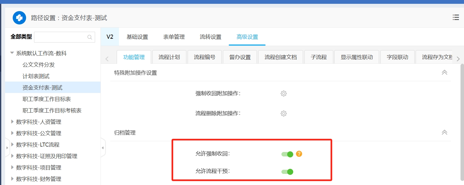Click the blue workflow logo icon
The image size is (464, 185).
[19, 18]
